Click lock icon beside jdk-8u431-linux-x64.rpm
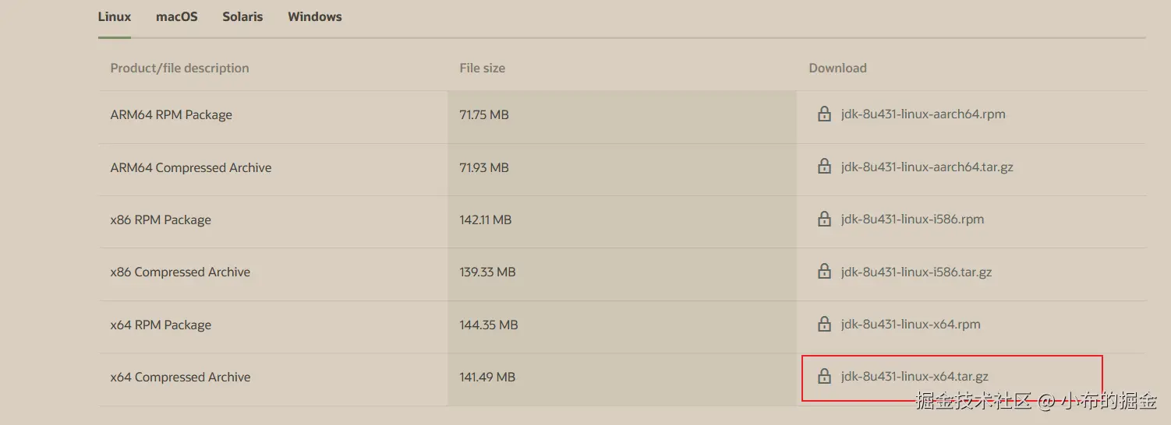1171x425 pixels. (824, 324)
